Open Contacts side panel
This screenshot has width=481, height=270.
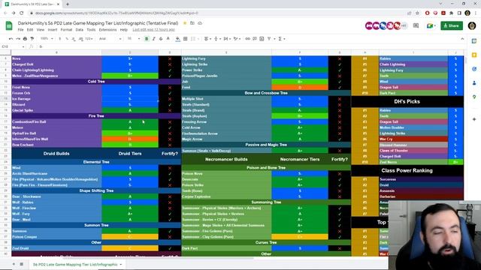[474, 83]
